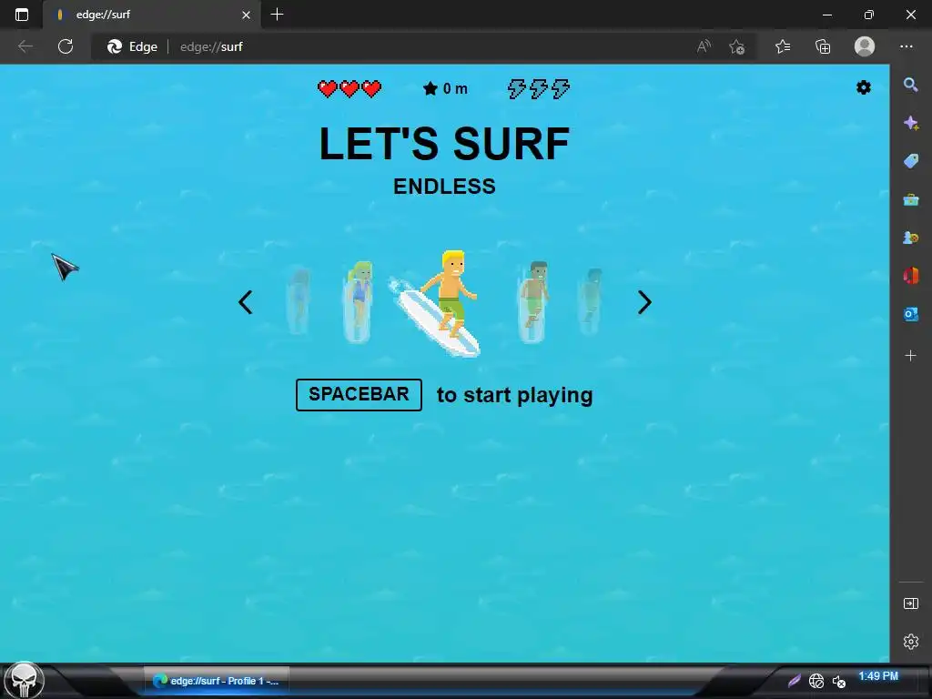Reload the page with refresh button
This screenshot has height=699, width=932.
point(66,46)
